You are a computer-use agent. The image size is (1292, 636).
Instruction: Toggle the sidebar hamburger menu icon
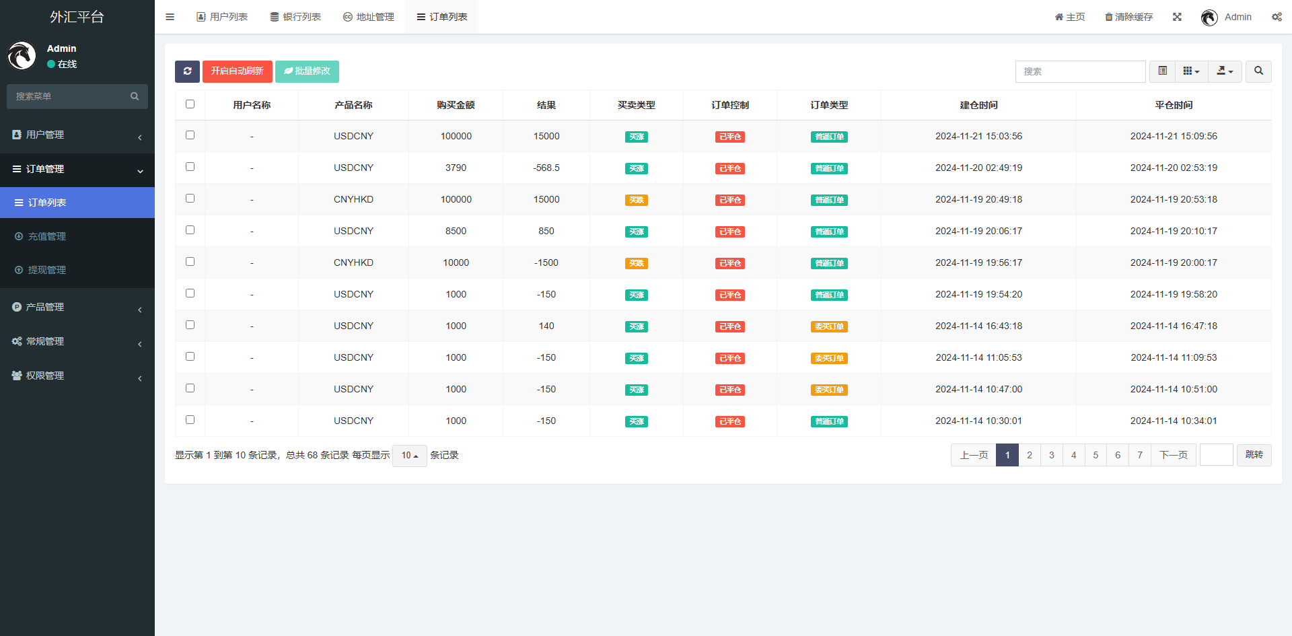170,17
